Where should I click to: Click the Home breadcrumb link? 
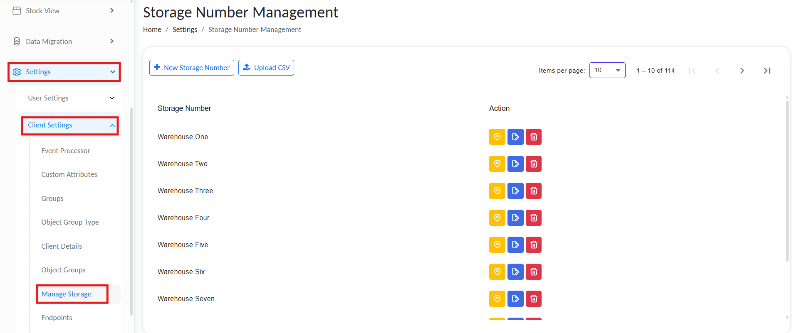[152, 29]
